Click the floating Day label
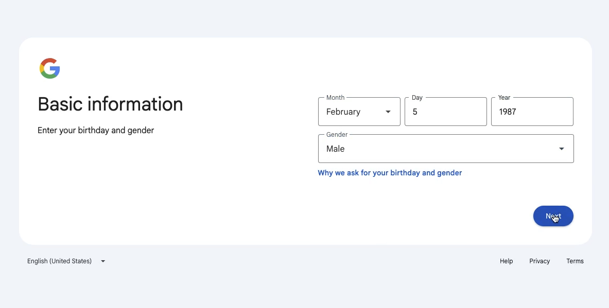 pos(417,97)
